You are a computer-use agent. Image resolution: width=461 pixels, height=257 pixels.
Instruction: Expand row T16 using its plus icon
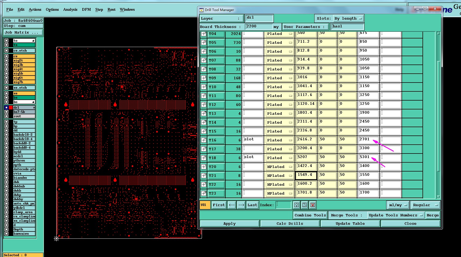204,140
